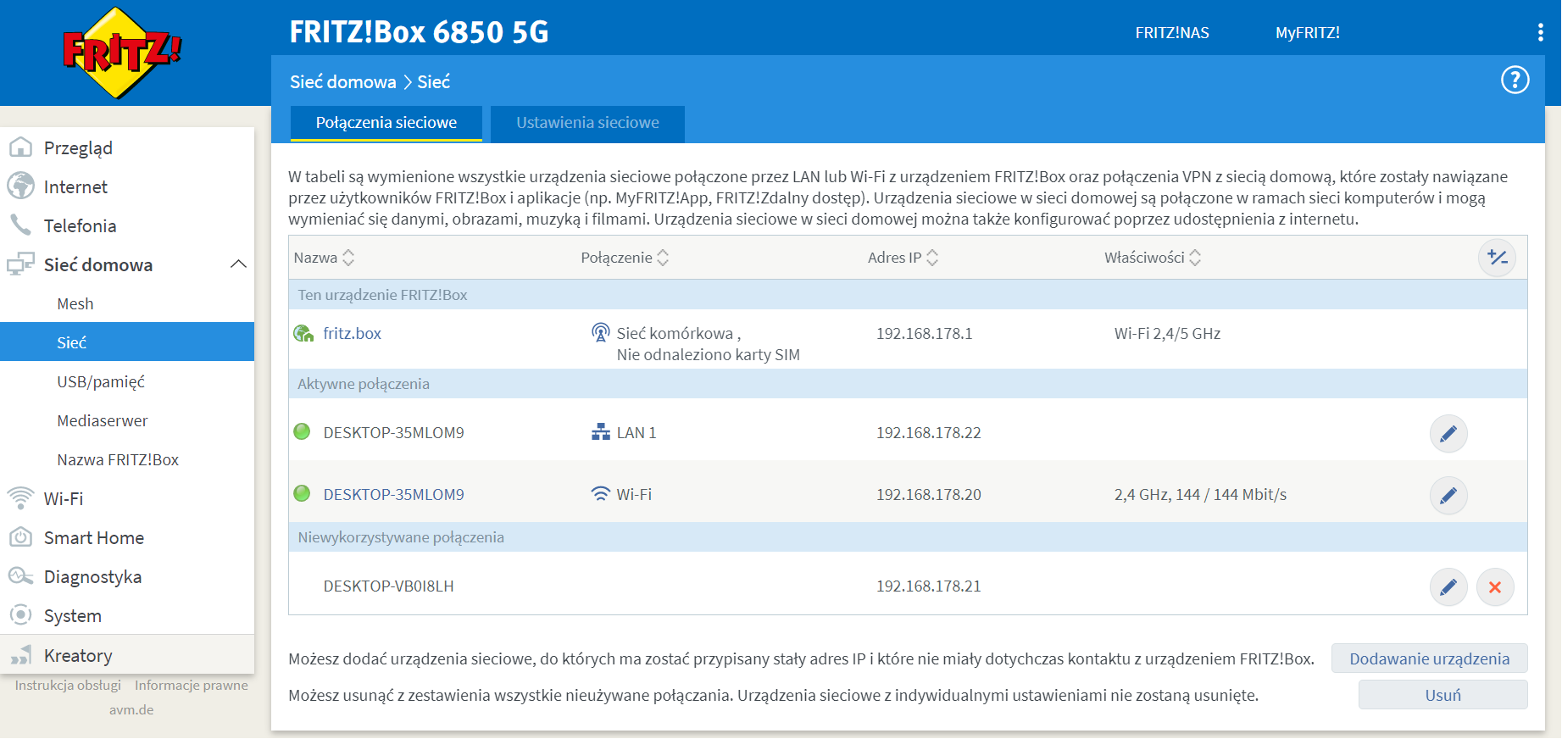Open Mesh in the sidebar
The height and width of the screenshot is (739, 1562).
75,303
